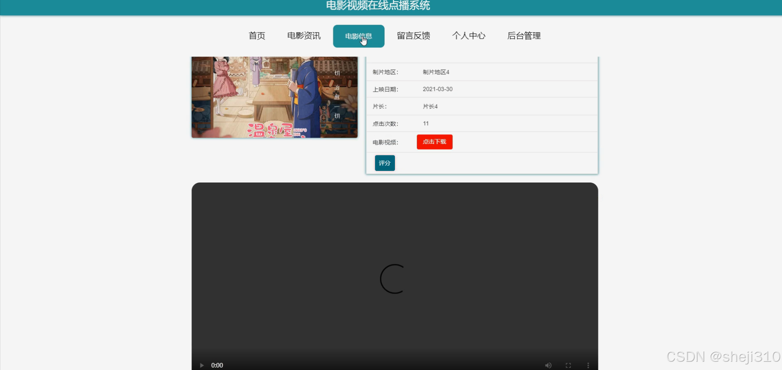Viewport: 782px width, 370px height.
Task: Click the value 制片地区4
Action: (436, 72)
